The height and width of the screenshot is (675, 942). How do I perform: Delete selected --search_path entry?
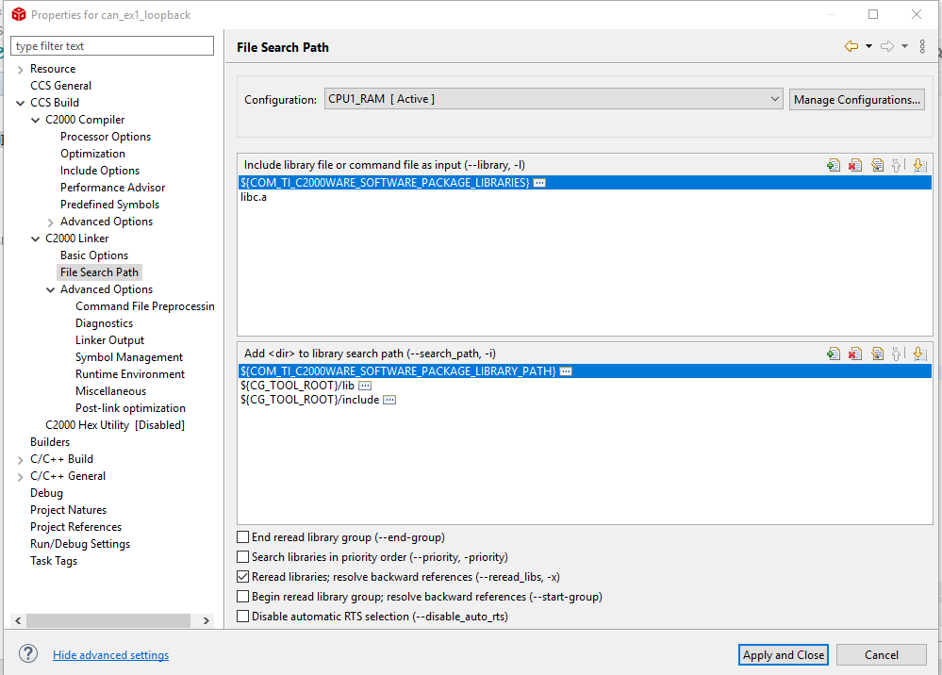click(855, 354)
